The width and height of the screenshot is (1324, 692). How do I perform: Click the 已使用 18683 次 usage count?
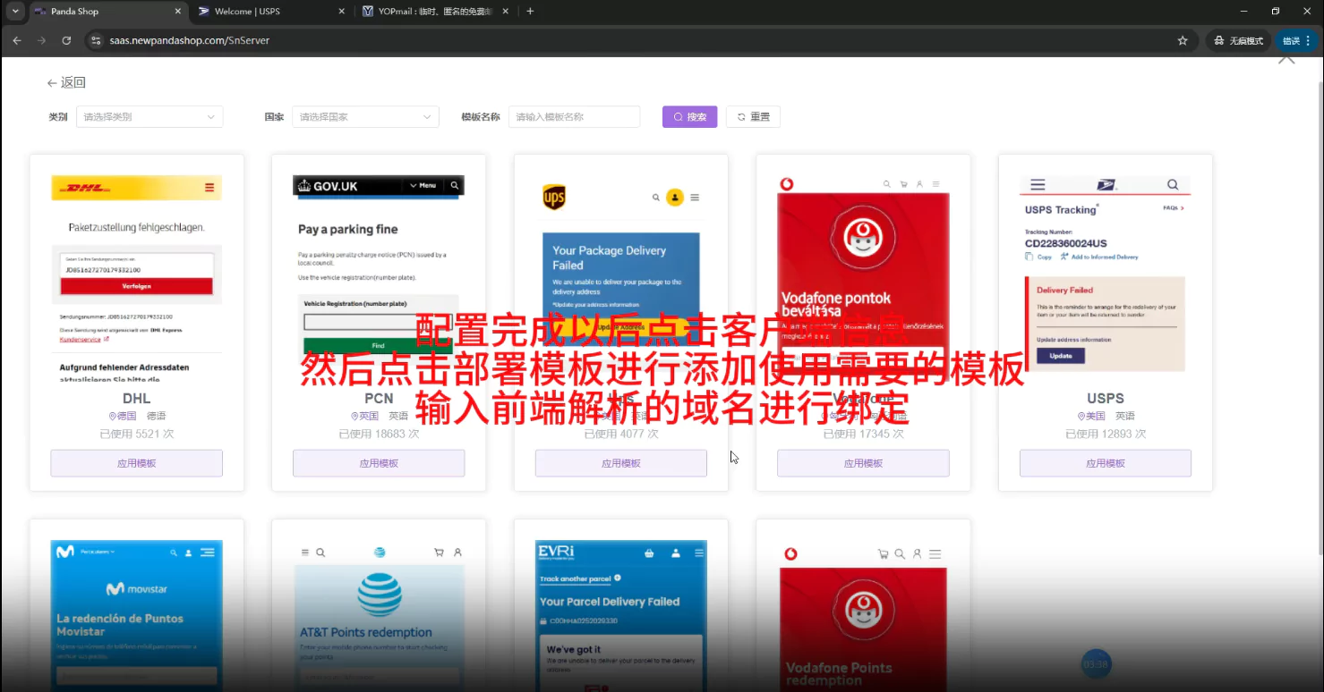click(379, 434)
